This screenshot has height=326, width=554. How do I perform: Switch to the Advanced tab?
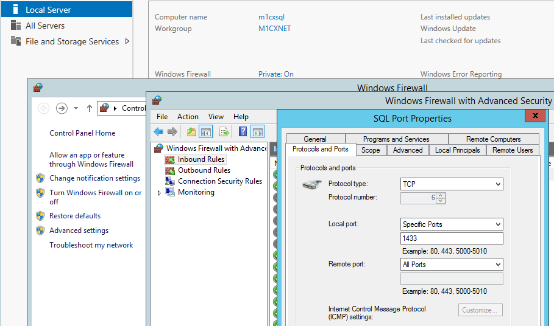point(407,150)
